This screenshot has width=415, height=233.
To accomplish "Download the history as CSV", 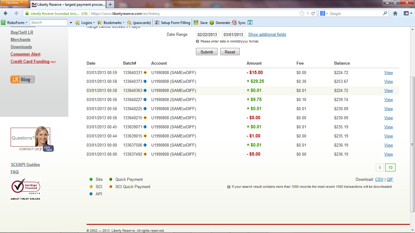I will [x=379, y=179].
